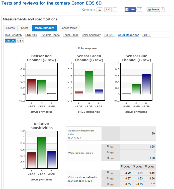The image size is (174, 189).
Task: Go to Tonal Range measurement
Action: (71, 35)
